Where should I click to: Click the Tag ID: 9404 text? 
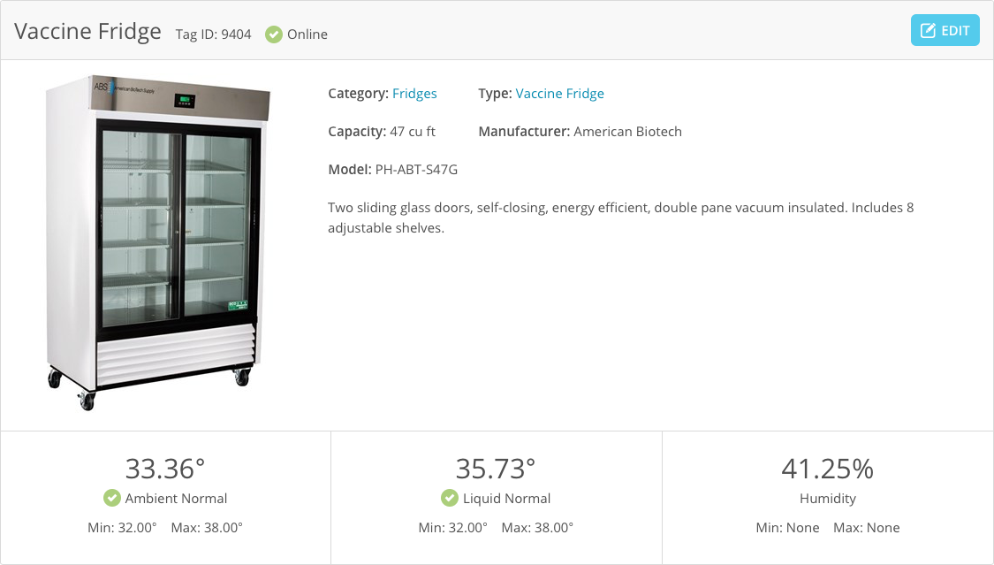[x=213, y=34]
